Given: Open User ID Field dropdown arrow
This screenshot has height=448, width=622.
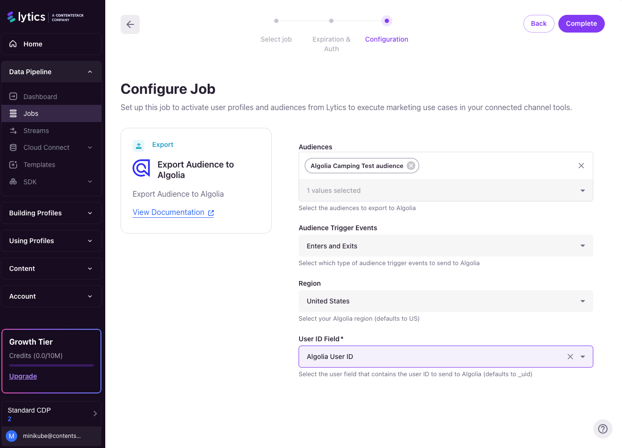Looking at the screenshot, I should tap(583, 357).
